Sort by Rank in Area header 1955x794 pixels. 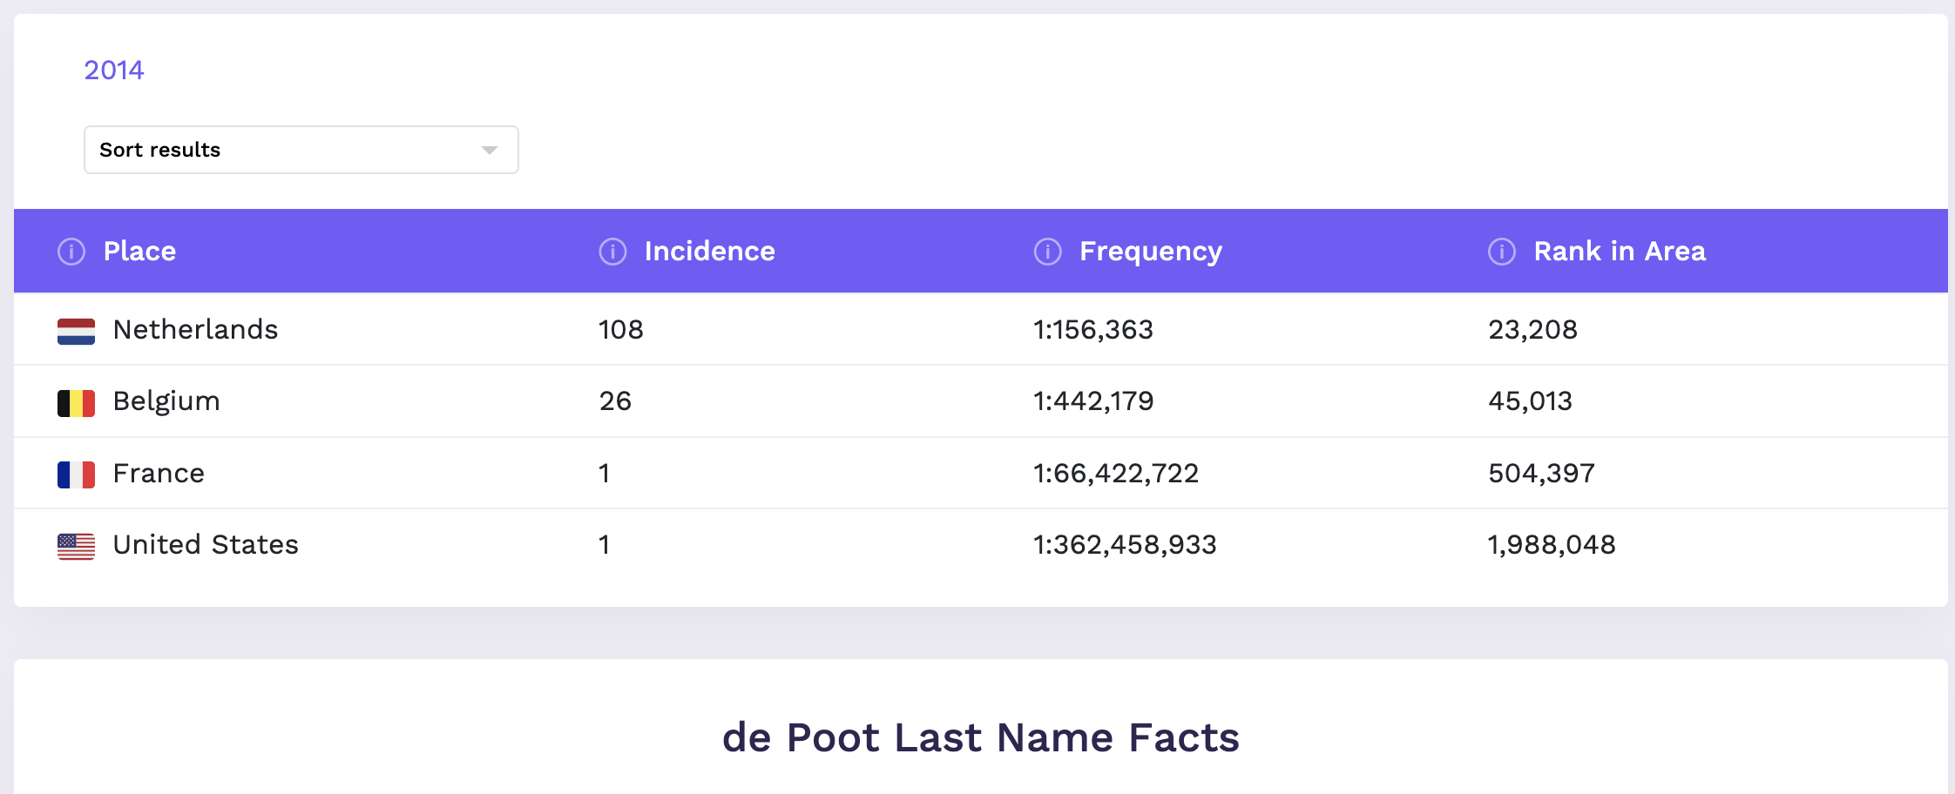point(1620,252)
